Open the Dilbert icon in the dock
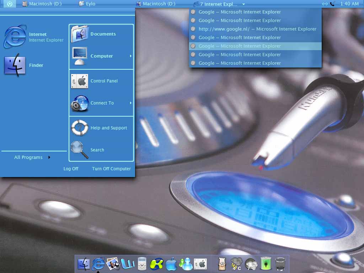The image size is (364, 273). 222,264
